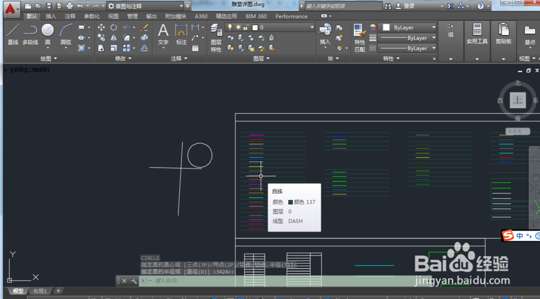The height and width of the screenshot is (299, 540).
Task: Select the Arc (圆弧) tool
Action: (x=65, y=34)
